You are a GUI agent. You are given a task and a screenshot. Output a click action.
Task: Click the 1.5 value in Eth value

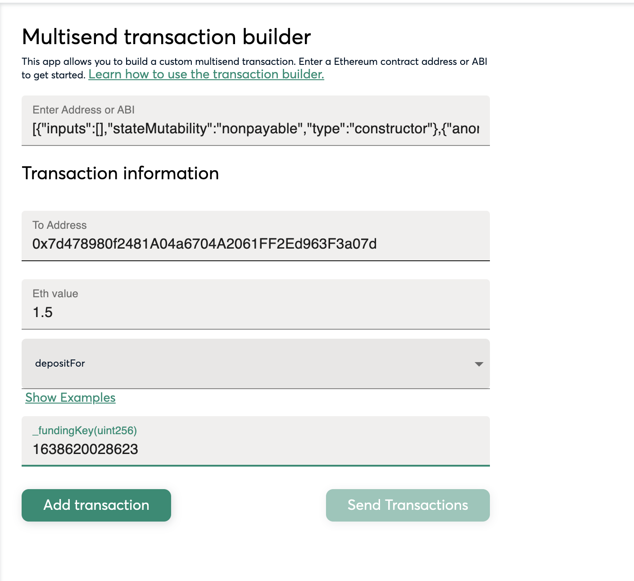coord(43,313)
